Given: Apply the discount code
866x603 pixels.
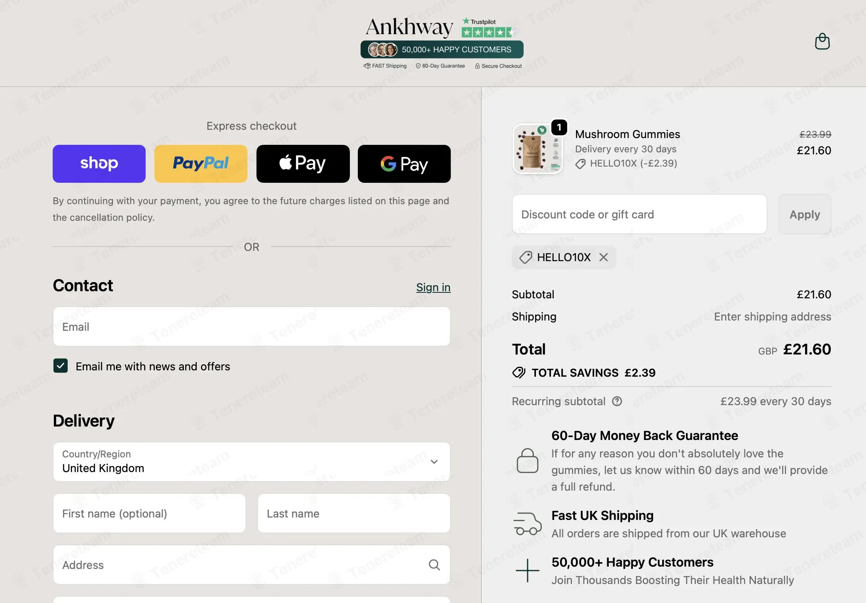Looking at the screenshot, I should [805, 214].
